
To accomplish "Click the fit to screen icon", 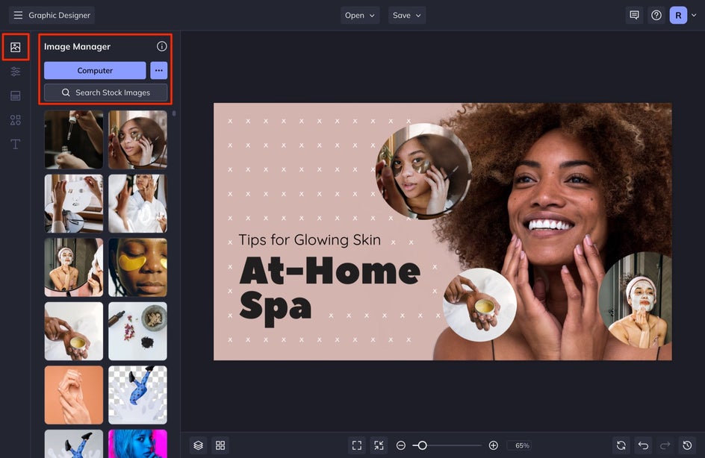I will (x=357, y=445).
